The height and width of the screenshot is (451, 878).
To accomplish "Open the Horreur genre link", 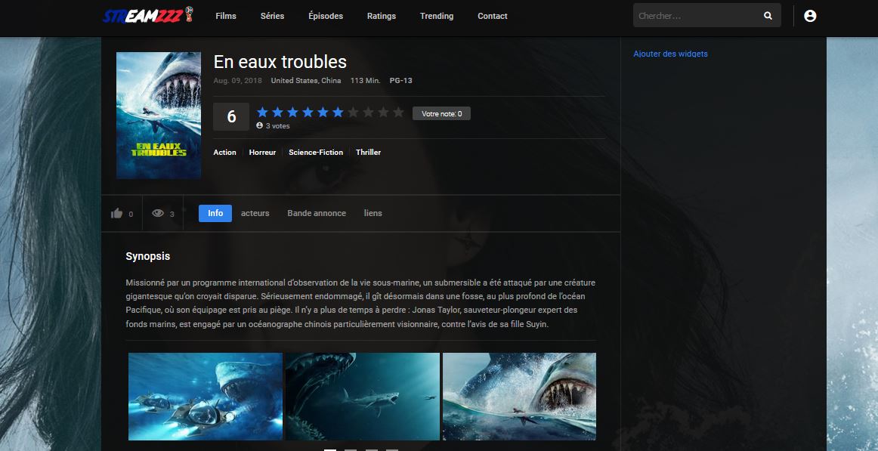I will point(263,152).
